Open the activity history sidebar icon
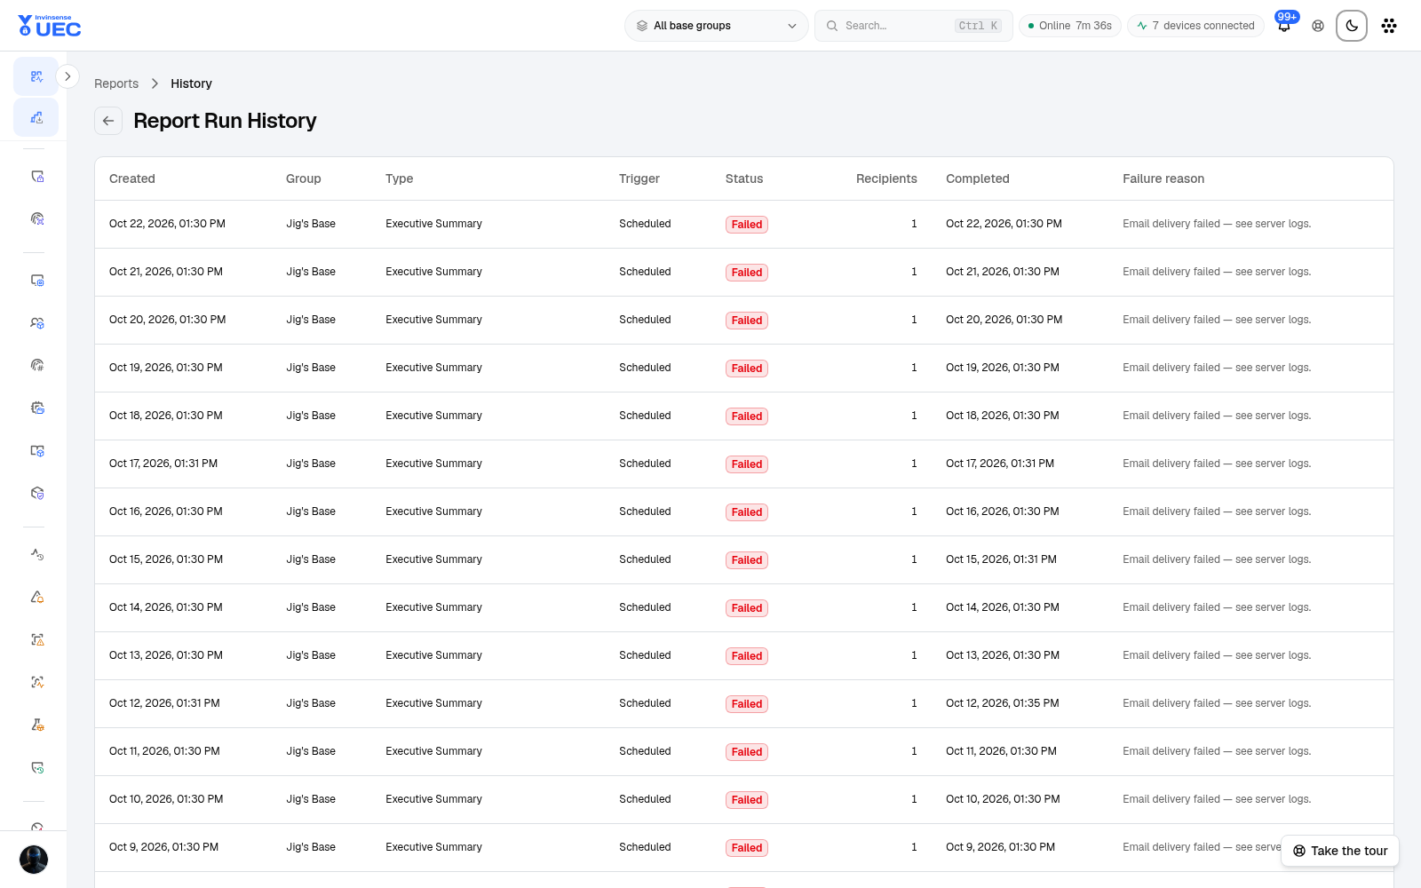Image resolution: width=1421 pixels, height=888 pixels. coord(37,554)
